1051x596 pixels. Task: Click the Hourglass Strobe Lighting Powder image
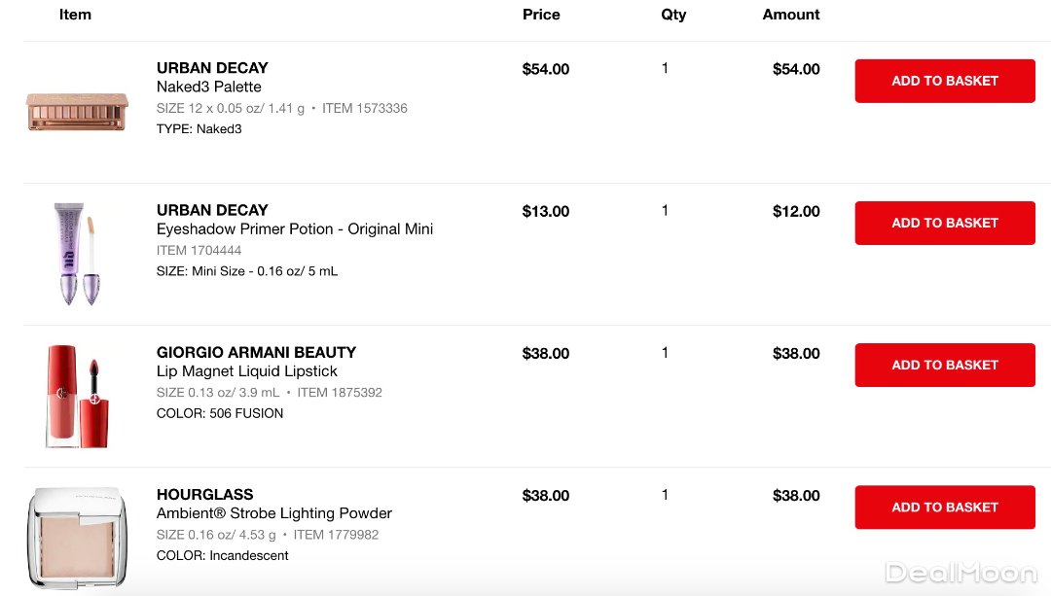[77, 537]
